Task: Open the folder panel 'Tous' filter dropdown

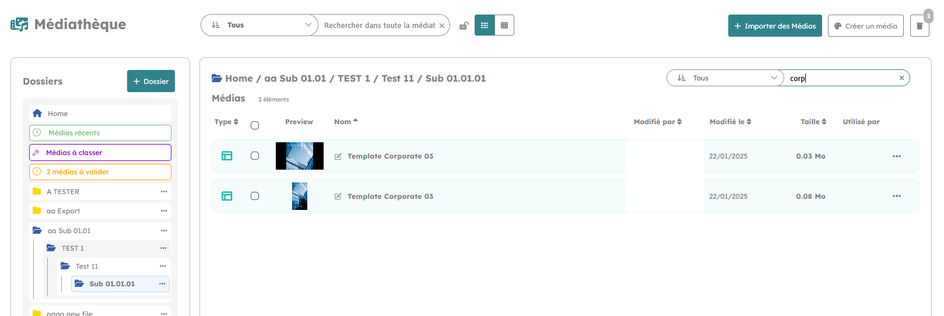Action: pyautogui.click(x=725, y=78)
